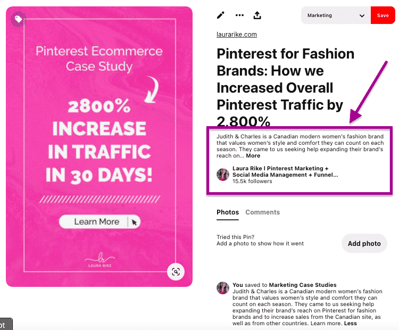Open the laurarike.com link
Viewport: 399px width, 330px height.
coord(236,35)
